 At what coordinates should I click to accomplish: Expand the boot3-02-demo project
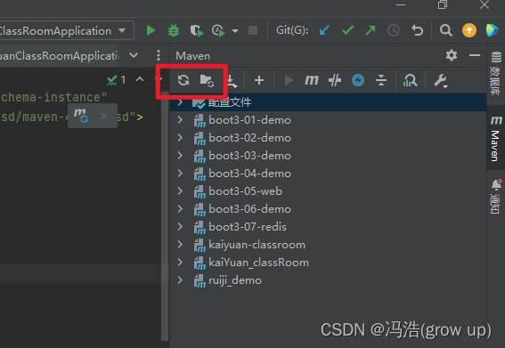pyautogui.click(x=180, y=138)
